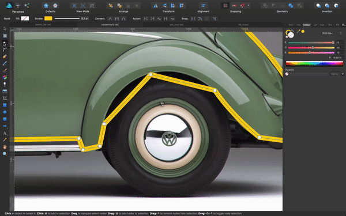Select the Text tool
Screen dimensions: 346x216
click(x=5, y=133)
